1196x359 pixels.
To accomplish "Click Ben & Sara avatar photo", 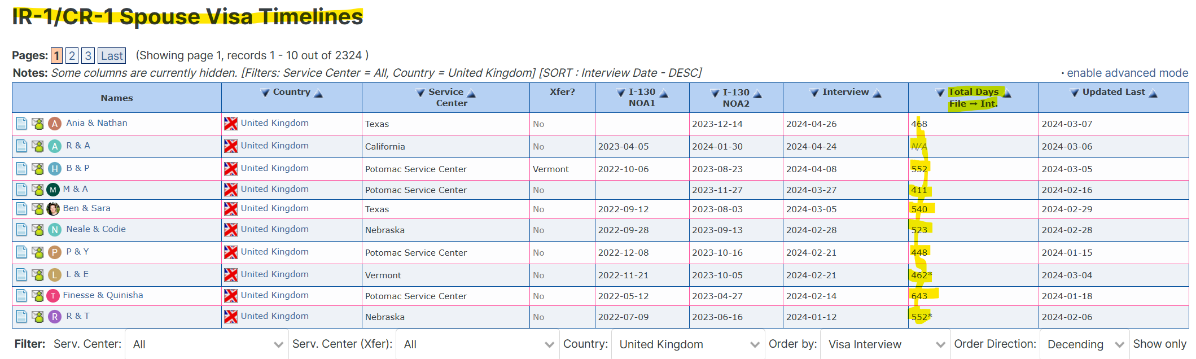I will click(x=53, y=209).
